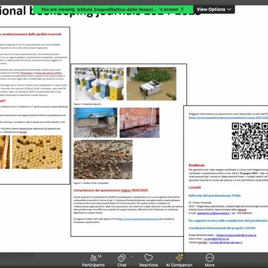Open the View Options dropdown
This screenshot has height=268, width=268.
click(x=214, y=9)
